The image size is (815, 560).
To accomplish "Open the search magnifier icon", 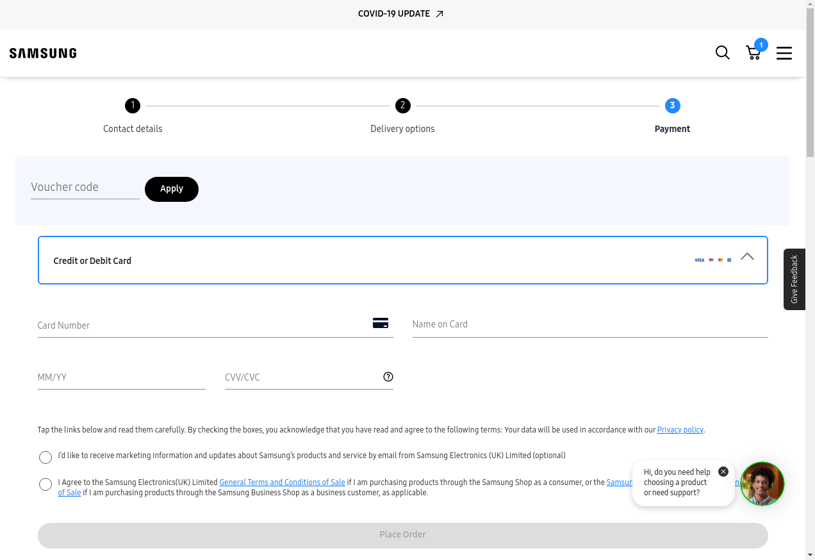I will (722, 53).
